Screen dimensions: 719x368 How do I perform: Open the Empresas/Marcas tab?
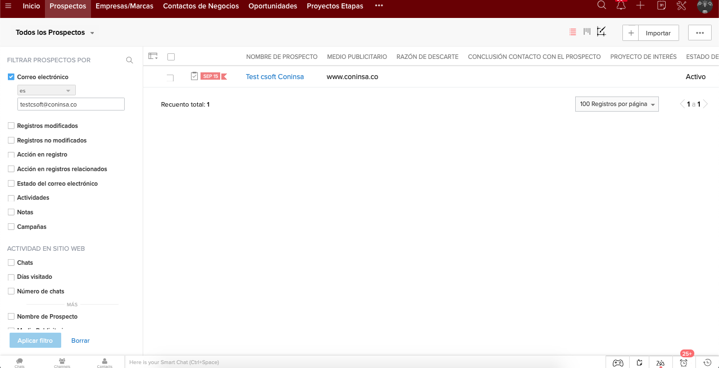click(124, 6)
